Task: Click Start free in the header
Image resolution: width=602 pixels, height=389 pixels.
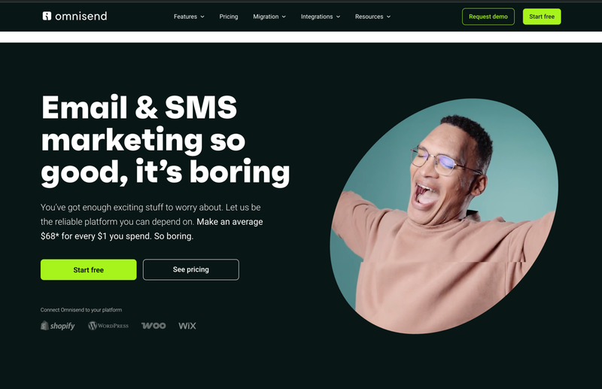Action: 542,17
